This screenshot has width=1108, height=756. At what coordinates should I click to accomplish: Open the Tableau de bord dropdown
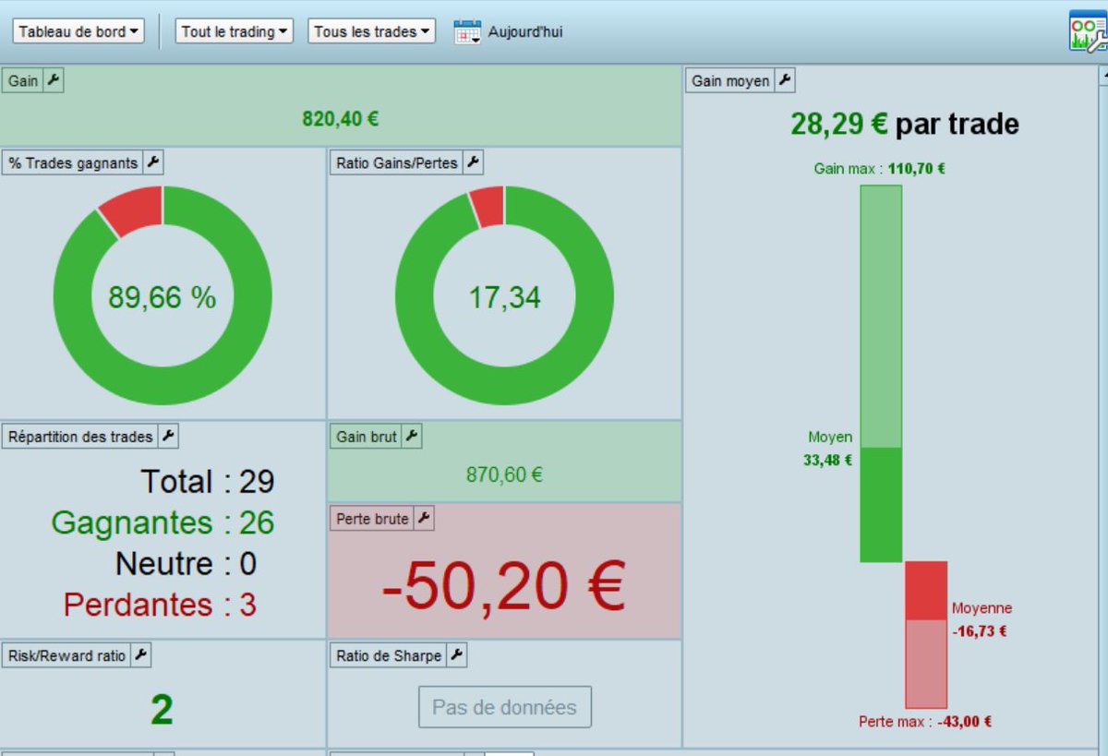[78, 31]
